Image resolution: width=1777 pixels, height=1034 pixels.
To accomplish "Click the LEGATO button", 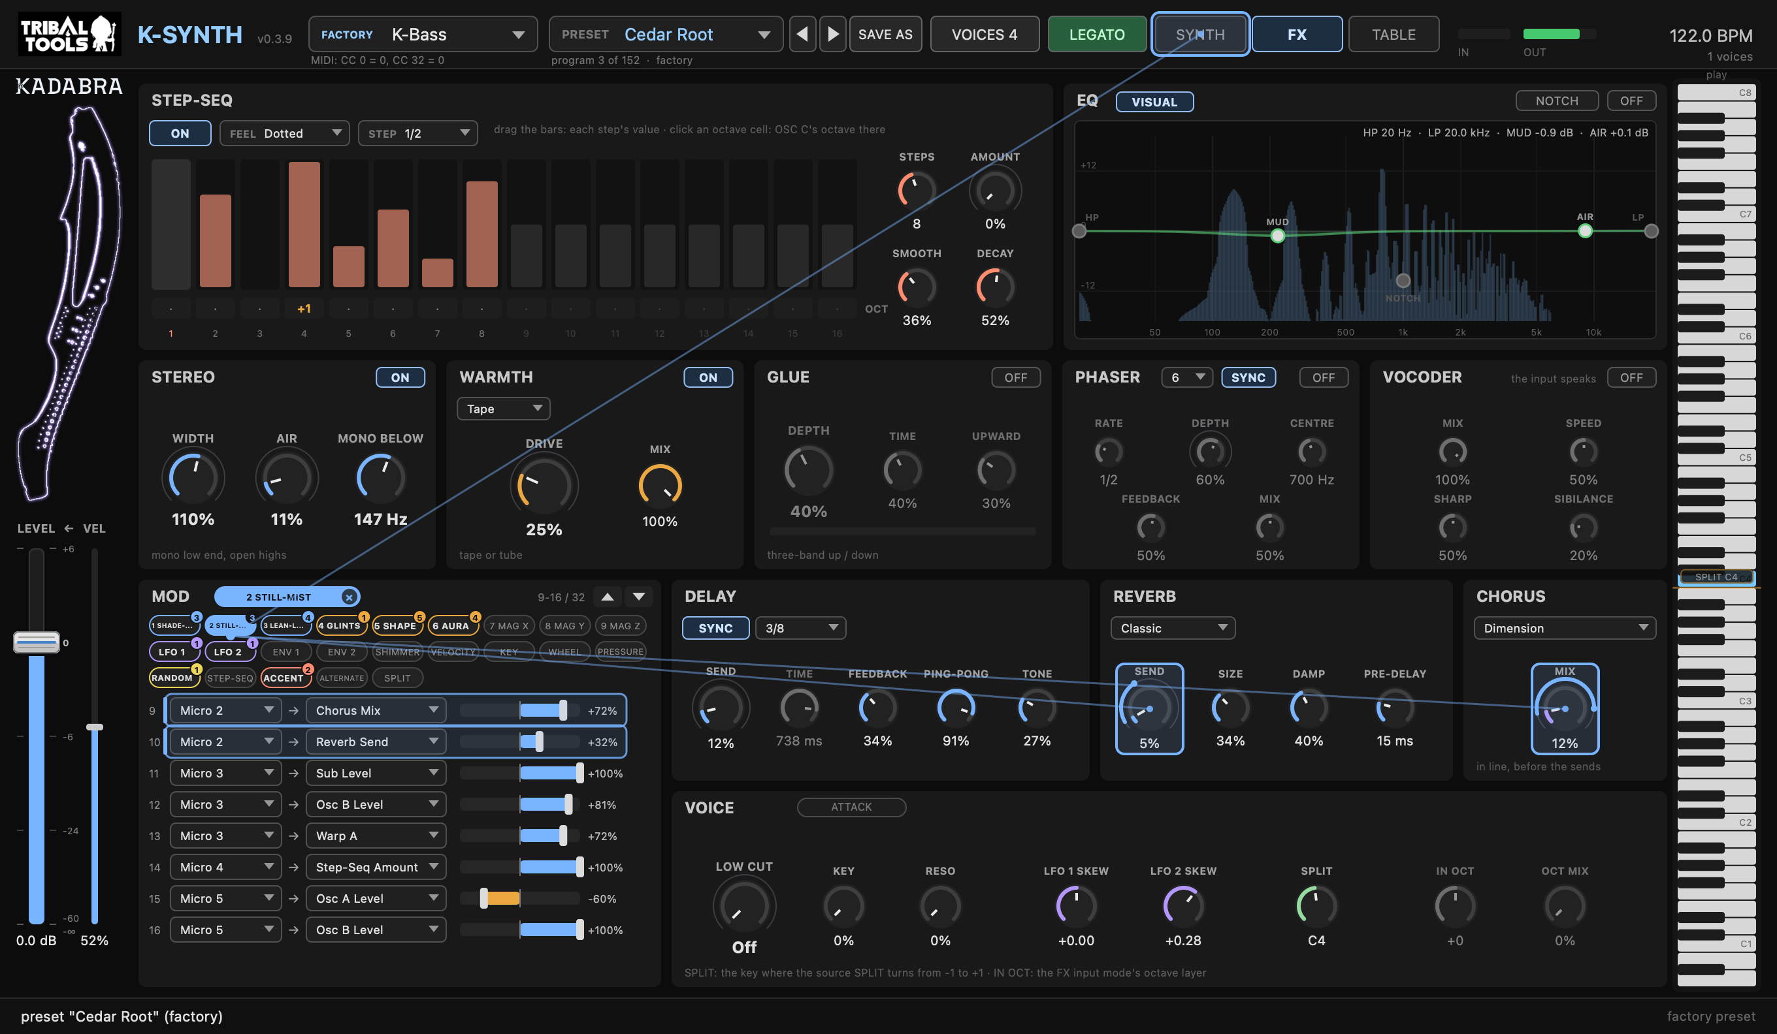I will tap(1096, 35).
